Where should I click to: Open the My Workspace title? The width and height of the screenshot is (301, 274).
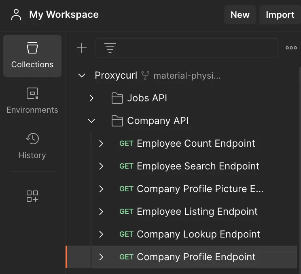click(x=64, y=15)
